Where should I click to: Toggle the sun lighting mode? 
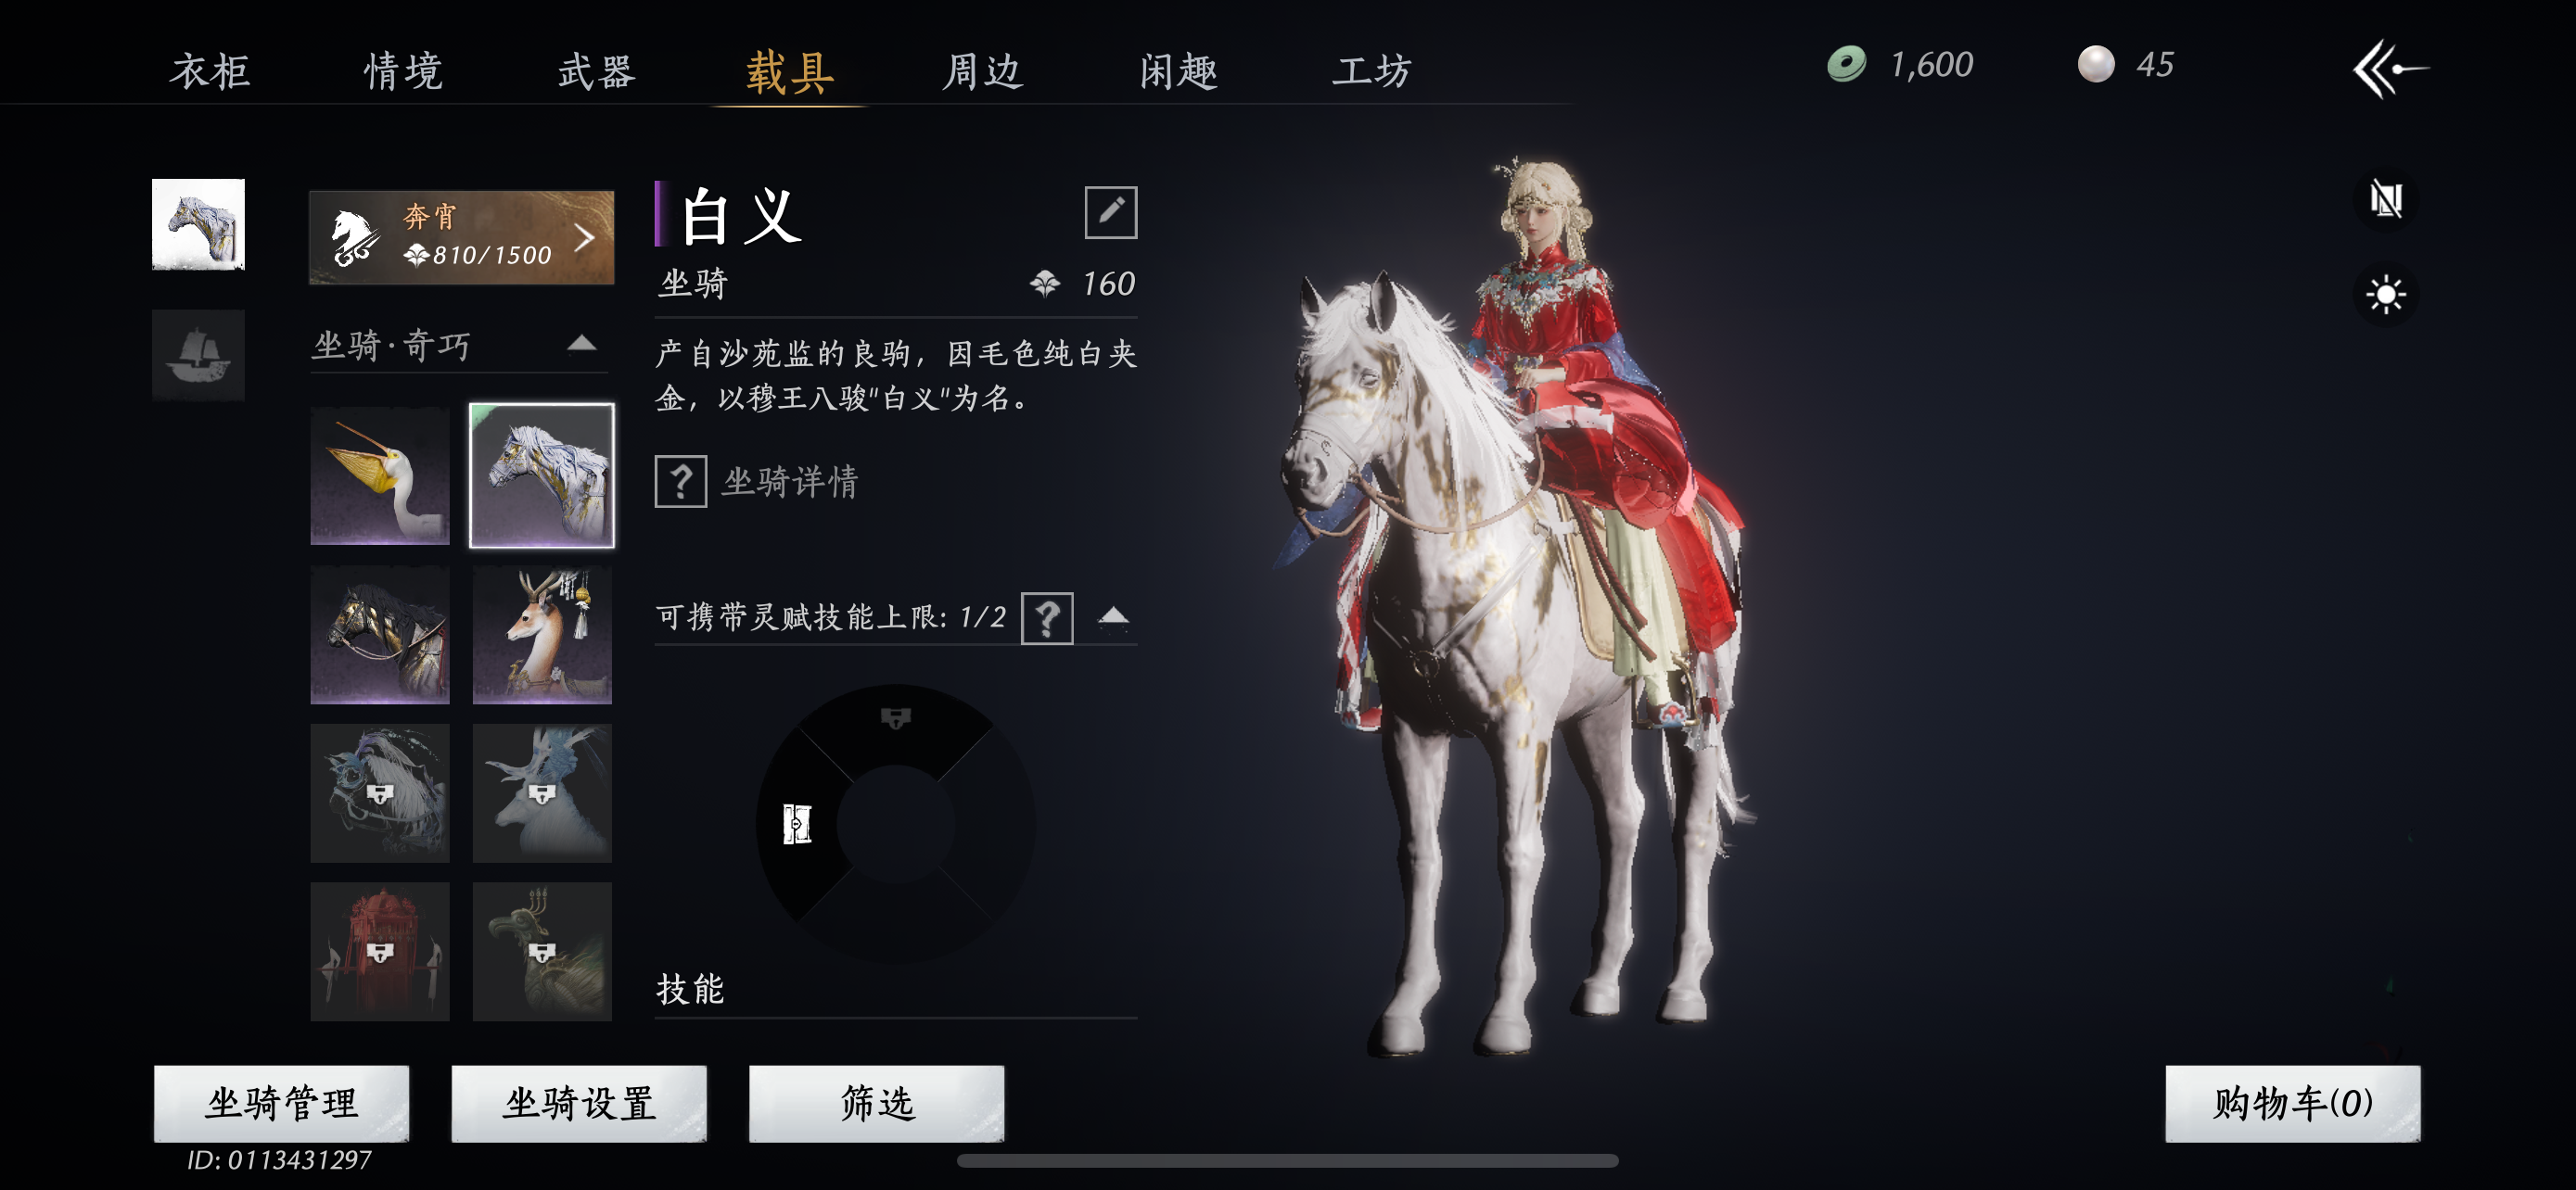(x=2386, y=295)
